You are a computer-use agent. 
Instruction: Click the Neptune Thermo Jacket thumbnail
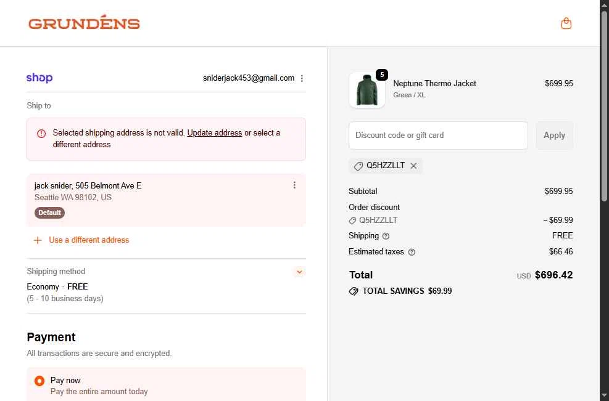coord(367,89)
